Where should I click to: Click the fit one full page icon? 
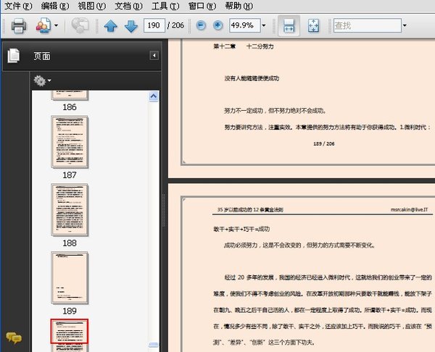click(313, 26)
